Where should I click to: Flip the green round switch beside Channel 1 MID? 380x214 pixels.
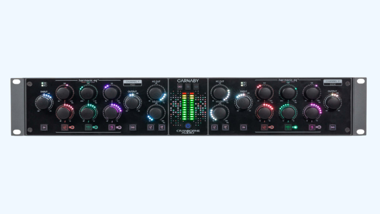click(95, 127)
